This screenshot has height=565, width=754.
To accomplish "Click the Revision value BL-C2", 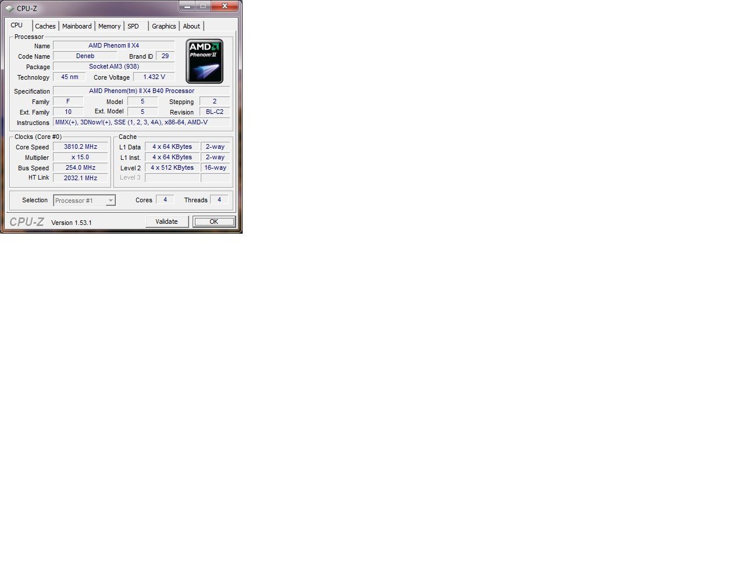I will pos(215,112).
